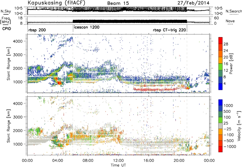The image size is (242, 167).
Task: Click the "-1000" tick on the velocity colorbar
Action: click(x=230, y=147)
